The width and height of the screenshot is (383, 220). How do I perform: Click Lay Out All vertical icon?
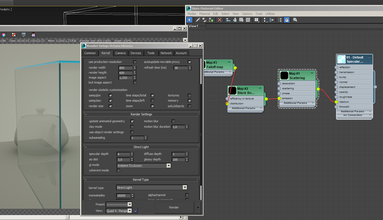(265, 20)
